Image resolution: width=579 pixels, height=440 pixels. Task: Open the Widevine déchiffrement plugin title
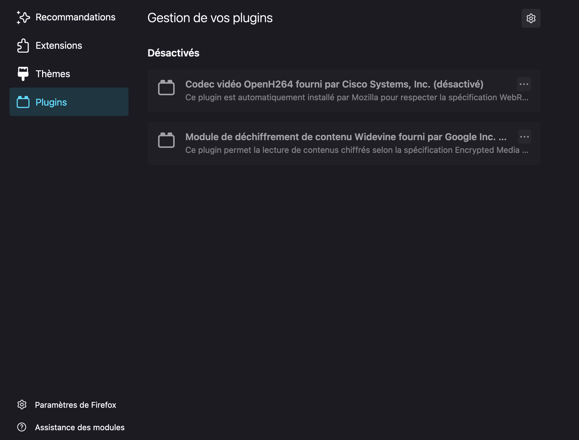coord(346,137)
